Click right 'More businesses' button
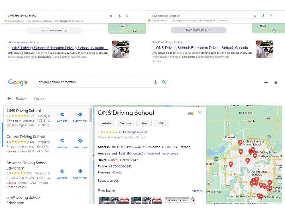 point(198,30)
